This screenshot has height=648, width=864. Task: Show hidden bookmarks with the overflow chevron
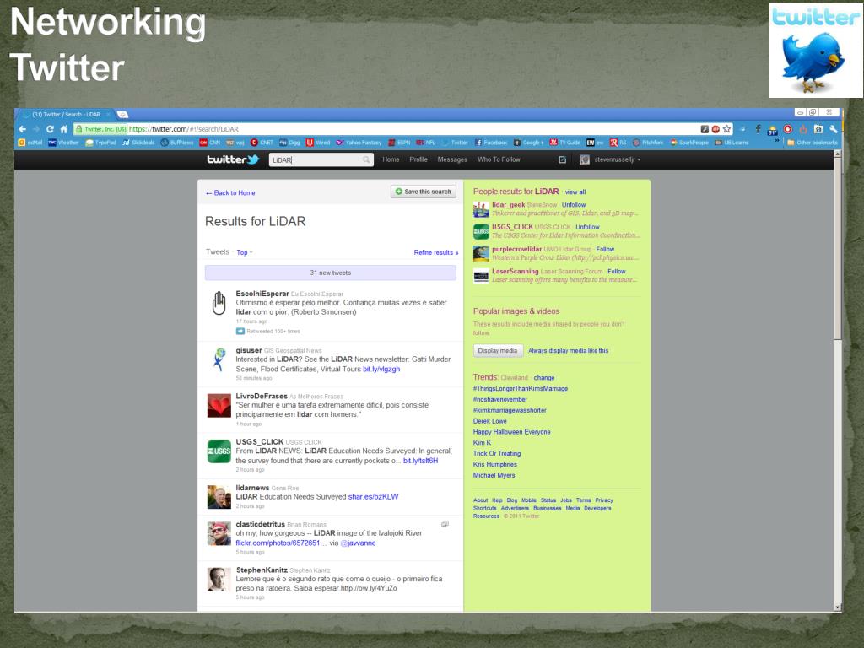pyautogui.click(x=777, y=142)
